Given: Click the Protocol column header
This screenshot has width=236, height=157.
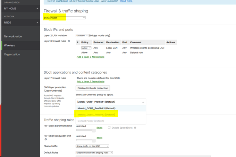Looking at the screenshot, I should [x=98, y=43].
